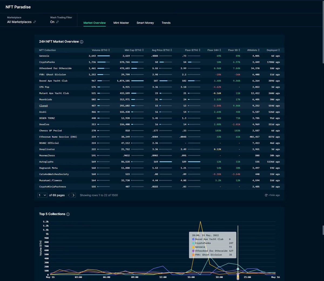This screenshot has width=324, height=281.
Task: Click the 20:00 data point marker on chart
Action: click(238, 269)
